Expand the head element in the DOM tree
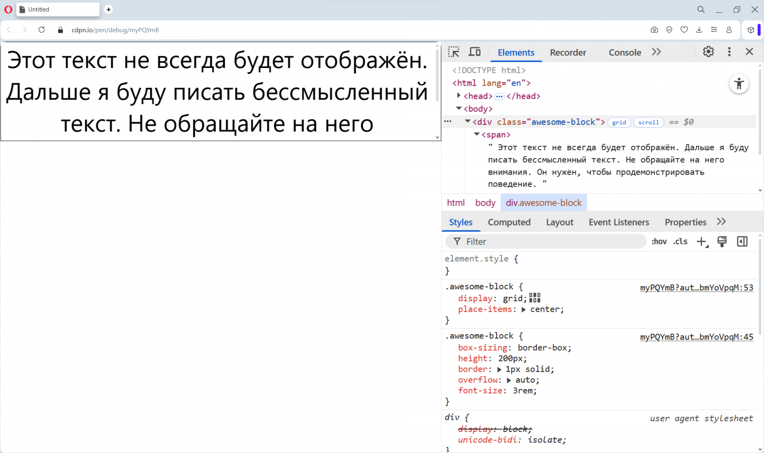 pos(458,96)
